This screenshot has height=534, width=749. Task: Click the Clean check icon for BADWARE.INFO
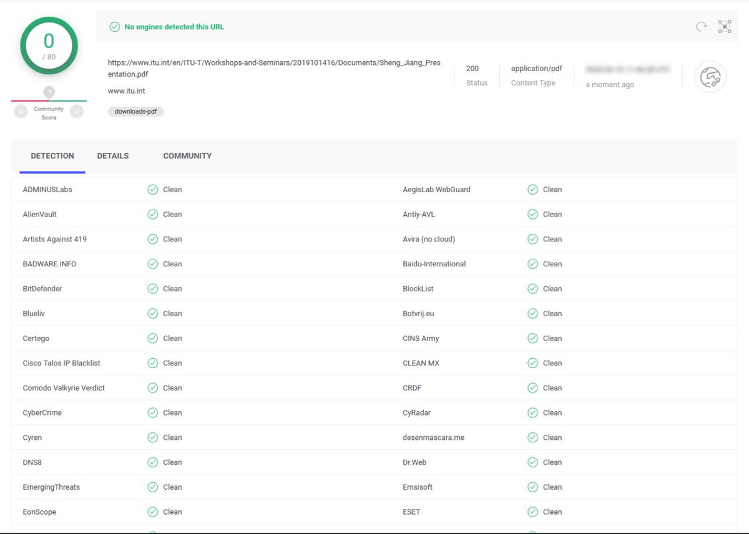coord(152,264)
